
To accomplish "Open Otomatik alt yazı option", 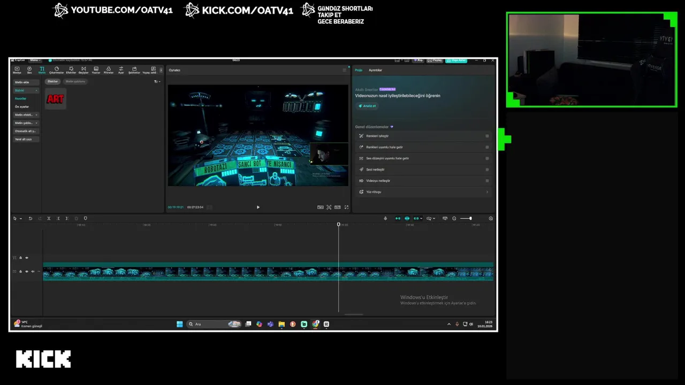I will pyautogui.click(x=26, y=131).
